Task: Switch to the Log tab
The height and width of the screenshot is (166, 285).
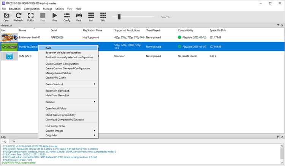Action: [x=4, y=141]
